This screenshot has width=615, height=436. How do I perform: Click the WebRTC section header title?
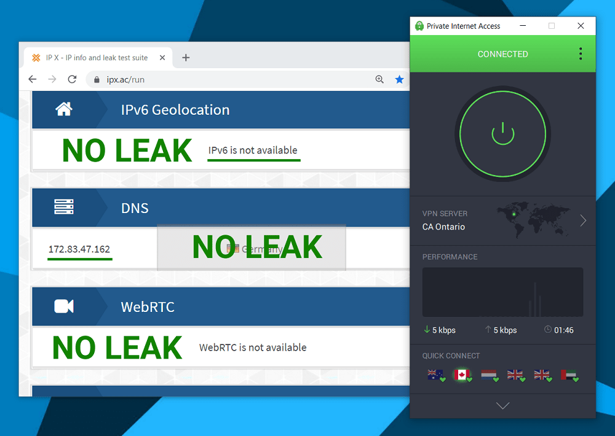(x=148, y=307)
